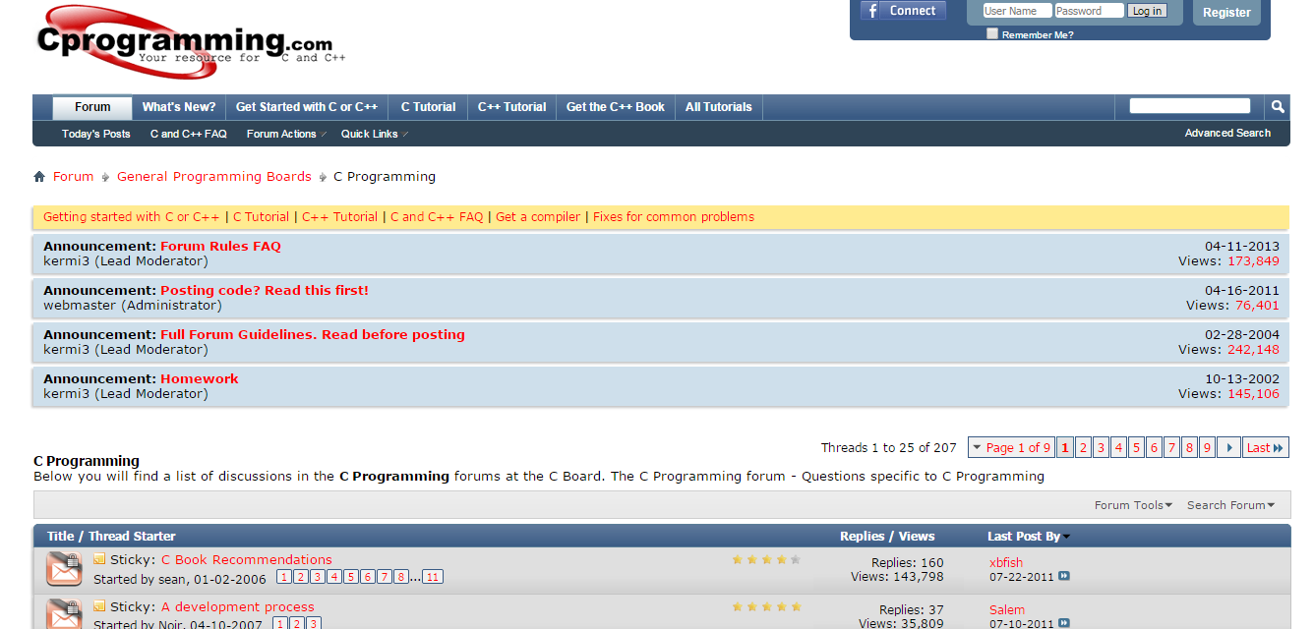Open General Programming Boards breadcrumb link
This screenshot has width=1314, height=629.
[214, 177]
